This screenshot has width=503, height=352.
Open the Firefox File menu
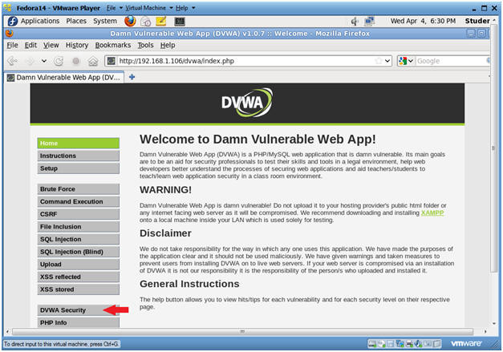[x=12, y=45]
